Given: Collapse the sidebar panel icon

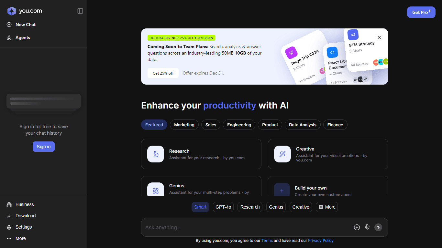Looking at the screenshot, I should pyautogui.click(x=80, y=11).
